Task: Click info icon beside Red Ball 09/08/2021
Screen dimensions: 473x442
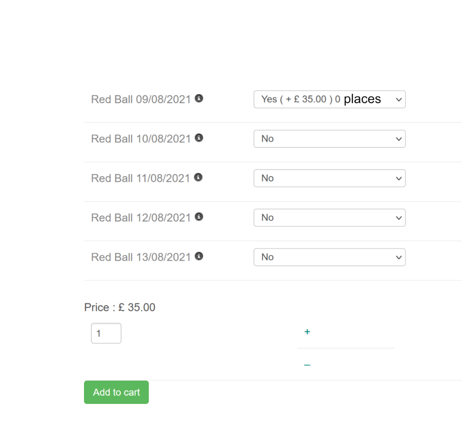Action: (x=199, y=99)
